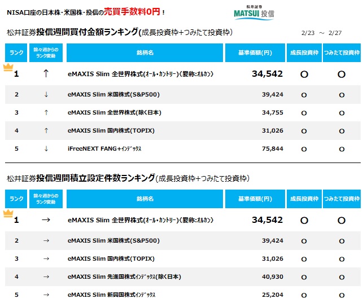363x303 pixels.
Task: Click the つみたて投資枠 header in the 積立設定件数 table
Action: [x=342, y=199]
